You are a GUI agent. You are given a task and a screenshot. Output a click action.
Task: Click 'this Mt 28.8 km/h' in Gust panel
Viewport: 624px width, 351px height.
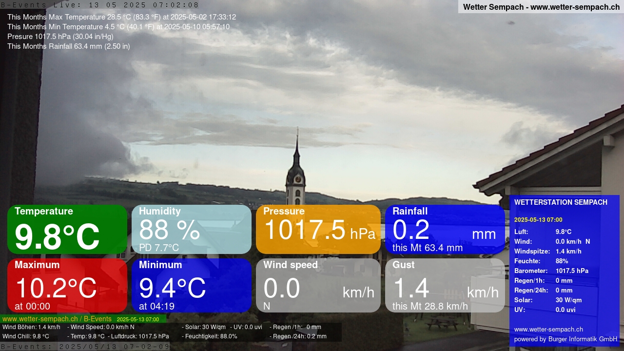pyautogui.click(x=430, y=306)
